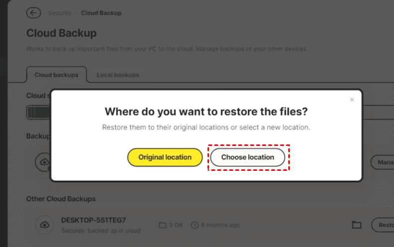This screenshot has height=247, width=394.
Task: Open the folder icon left of Restore
Action: 357,225
